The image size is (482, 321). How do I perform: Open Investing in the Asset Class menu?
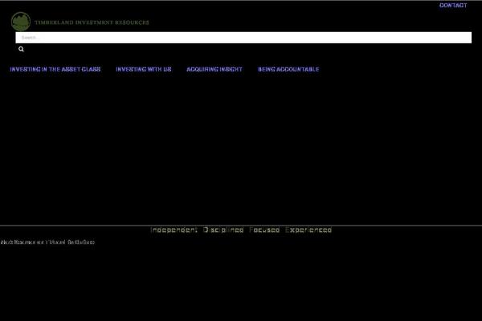(x=55, y=70)
